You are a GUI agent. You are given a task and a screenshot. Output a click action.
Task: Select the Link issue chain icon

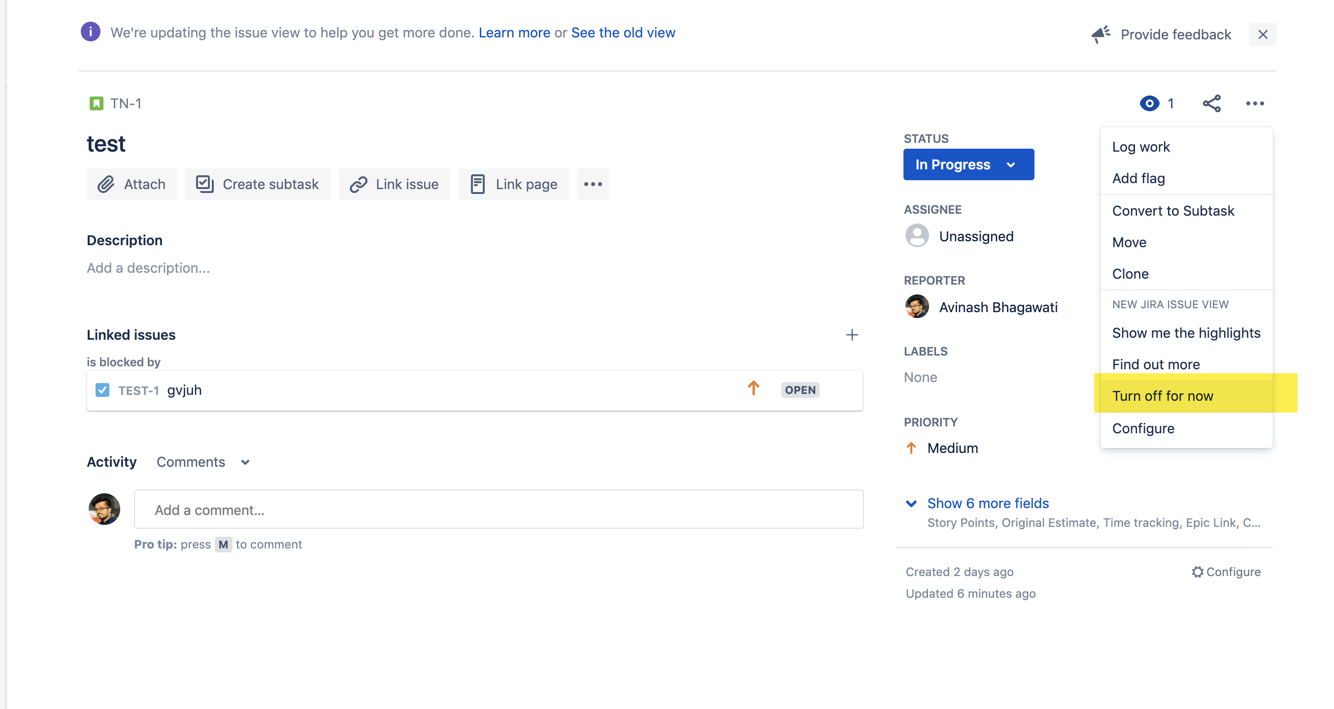coord(358,184)
